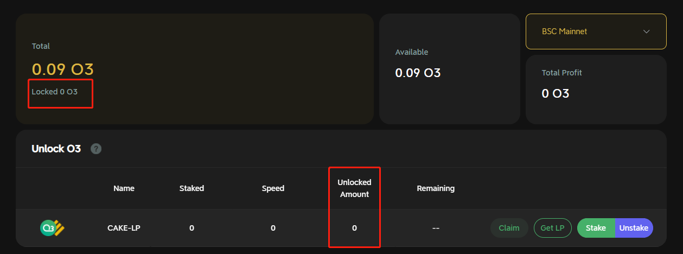Open the BSC Mainnet network dropdown
This screenshot has width=683, height=254.
(x=596, y=31)
